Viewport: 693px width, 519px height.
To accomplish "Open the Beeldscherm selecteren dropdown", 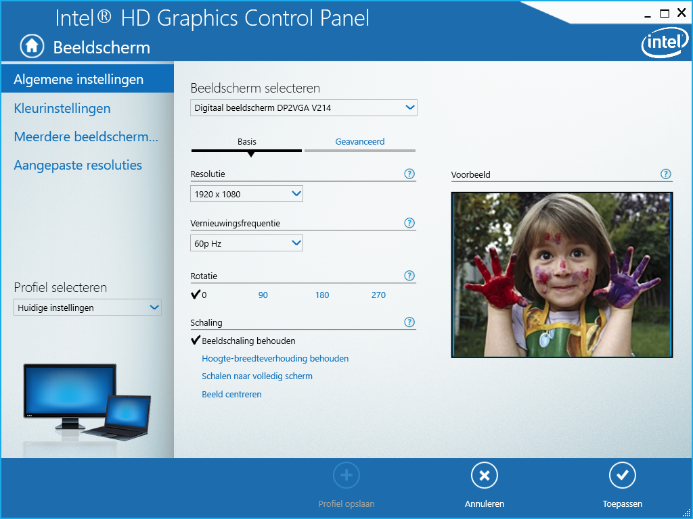I will 304,107.
